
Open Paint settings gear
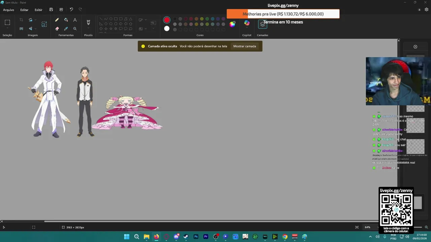[x=426, y=10]
